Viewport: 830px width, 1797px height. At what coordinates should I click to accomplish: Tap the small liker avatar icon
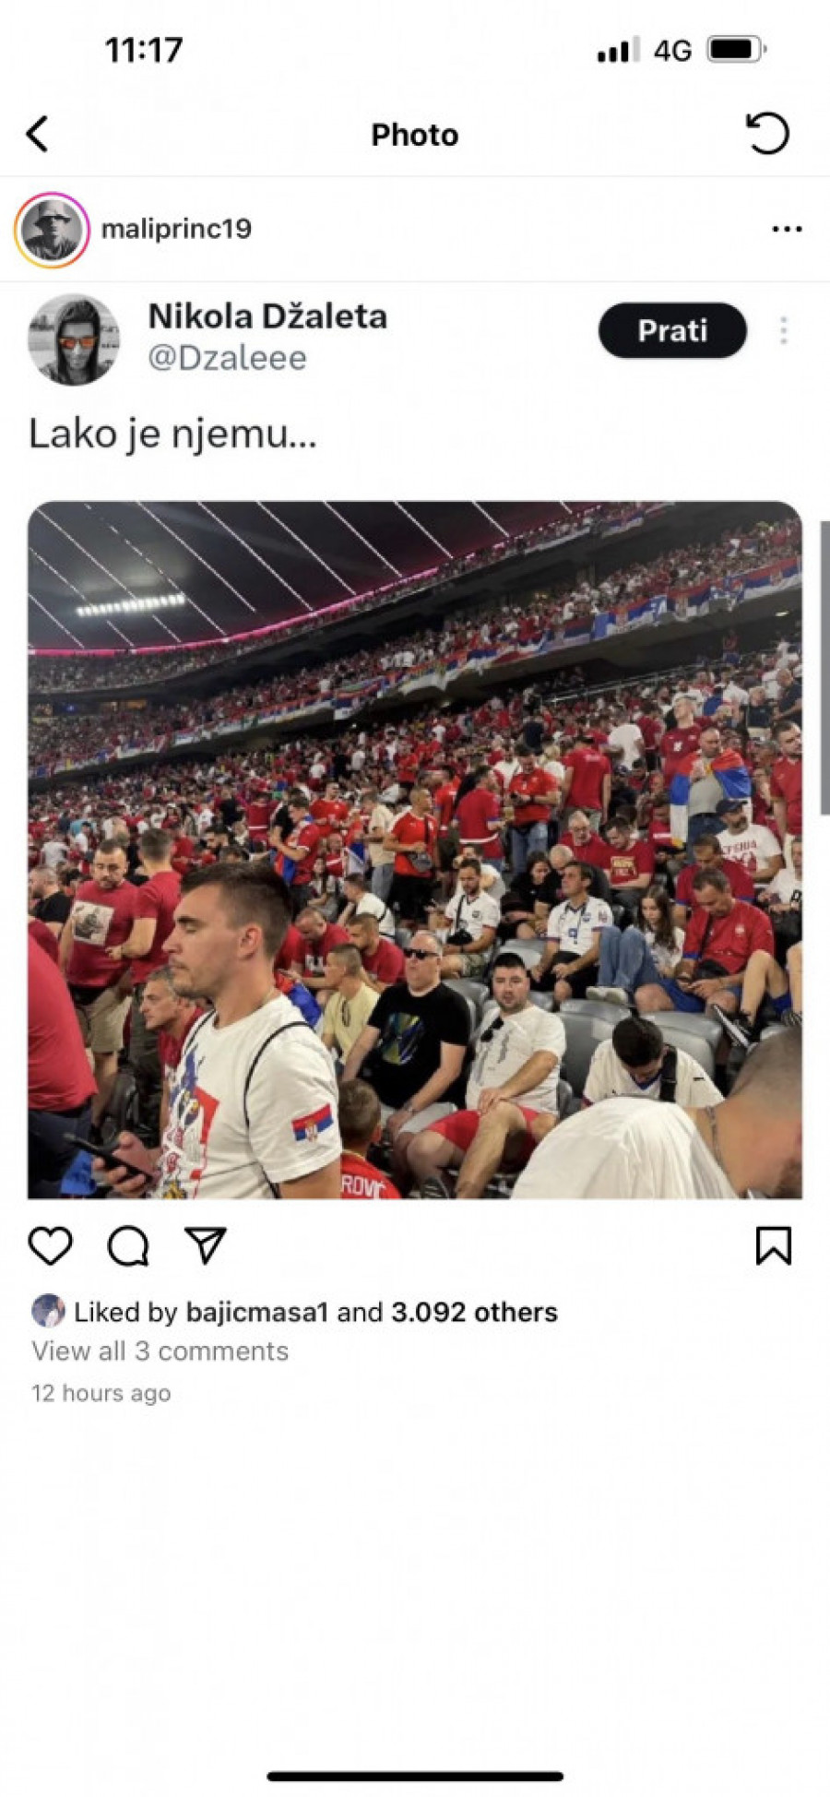[x=48, y=1311]
